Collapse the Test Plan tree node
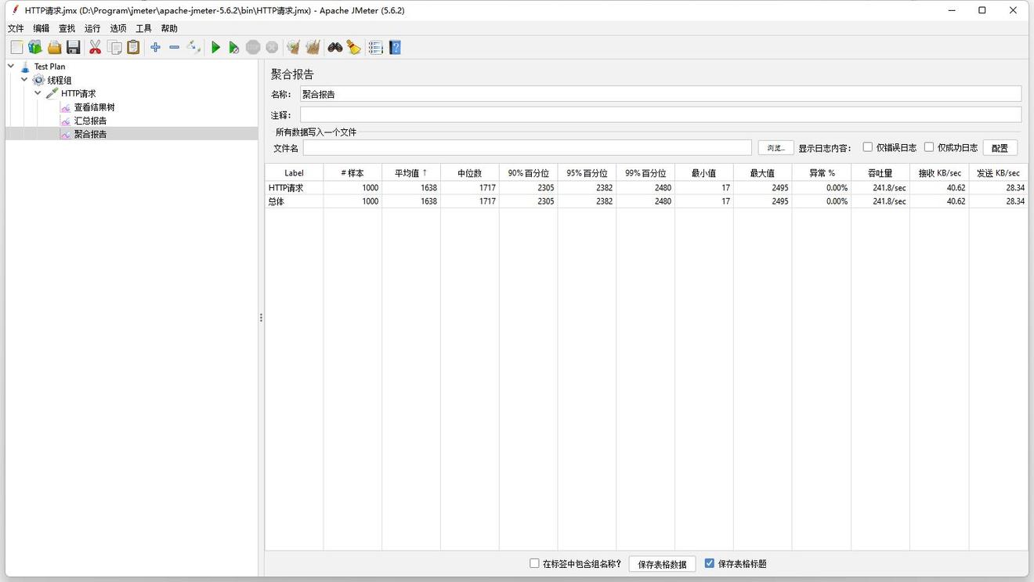This screenshot has width=1034, height=582. point(11,67)
